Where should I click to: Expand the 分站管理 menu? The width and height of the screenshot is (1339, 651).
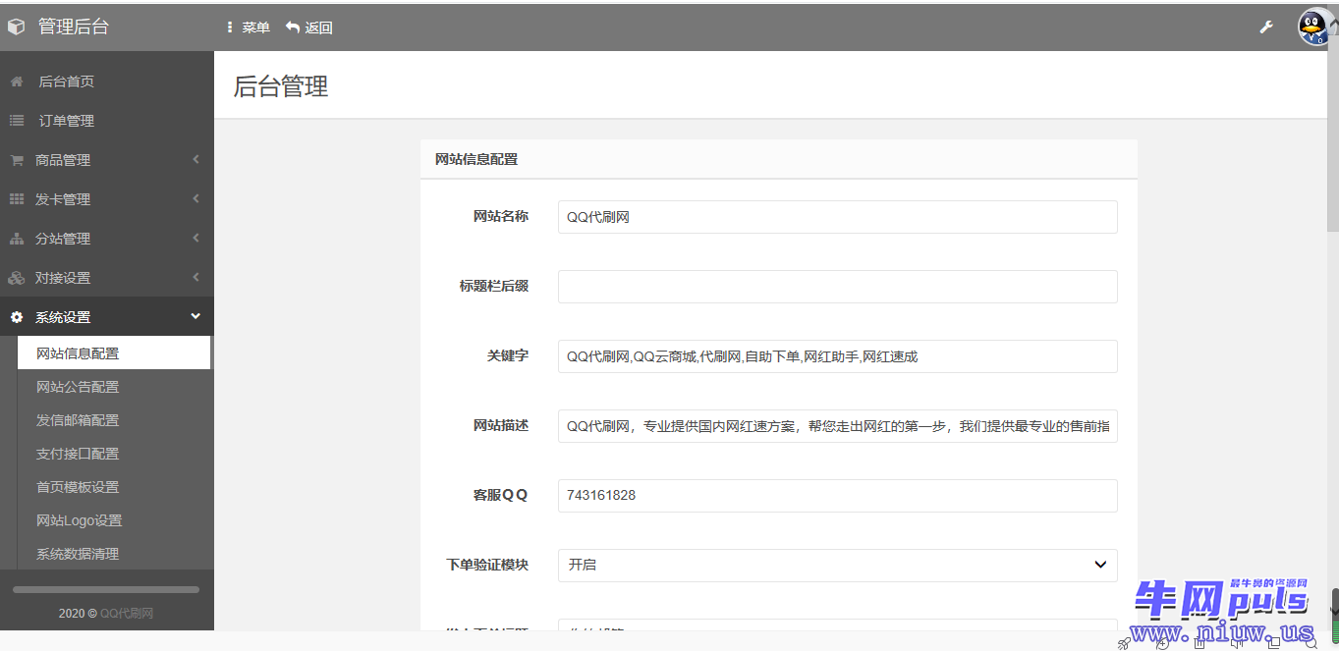[107, 239]
